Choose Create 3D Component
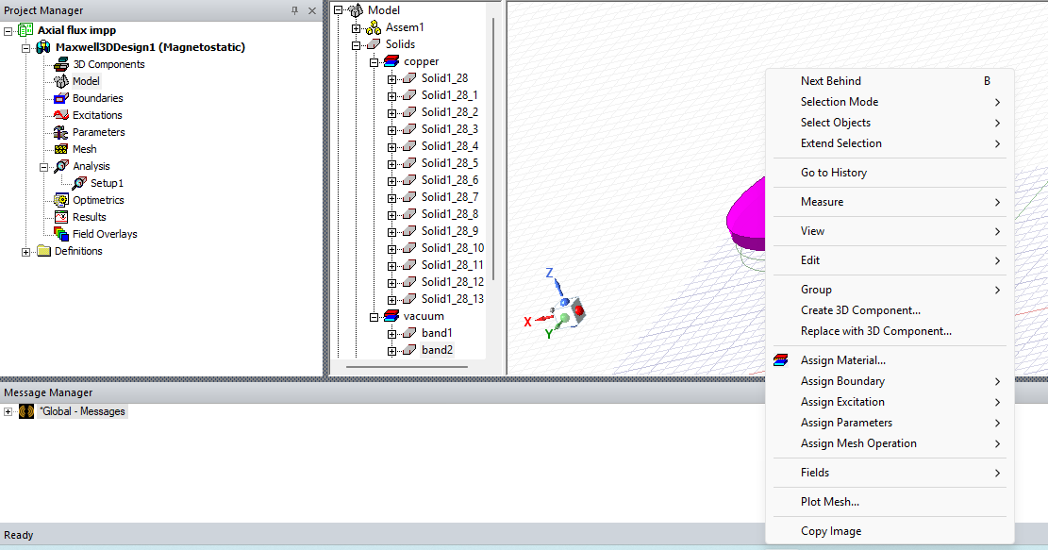Image resolution: width=1048 pixels, height=550 pixels. pos(890,310)
